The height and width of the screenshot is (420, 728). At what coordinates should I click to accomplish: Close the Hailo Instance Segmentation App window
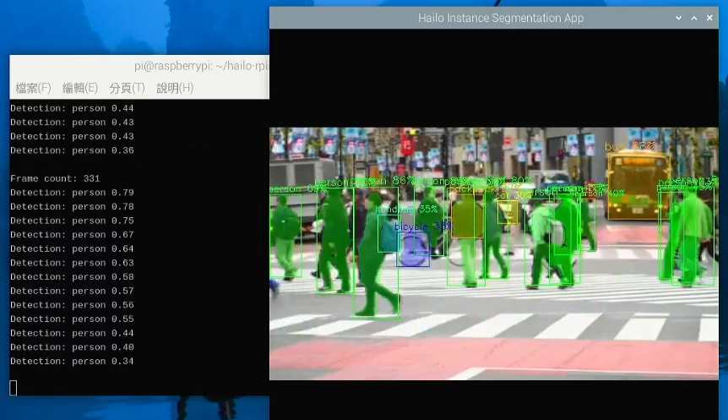[709, 18]
